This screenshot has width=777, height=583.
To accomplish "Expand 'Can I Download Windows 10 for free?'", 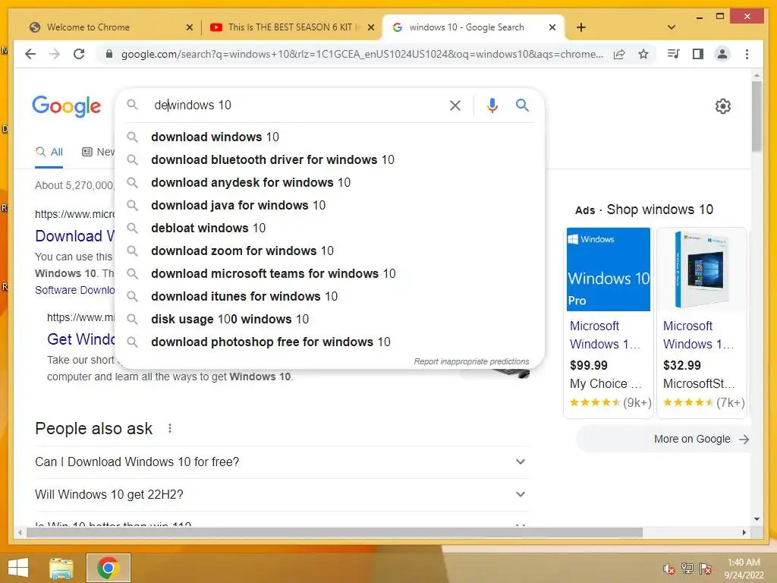I will (x=282, y=462).
